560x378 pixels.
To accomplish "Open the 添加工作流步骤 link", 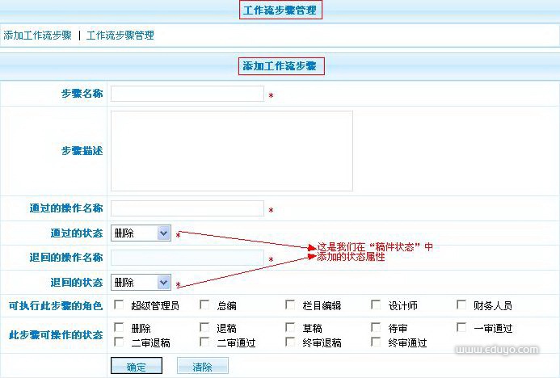I will click(37, 36).
